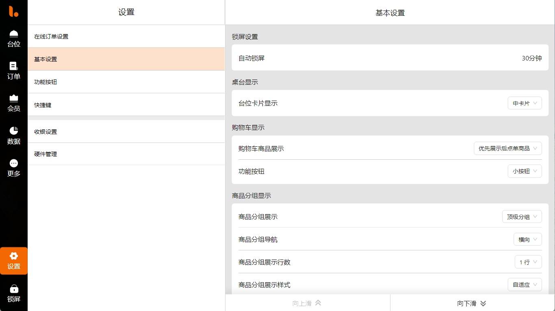
Task: Click the orange app logo icon
Action: coord(14,12)
